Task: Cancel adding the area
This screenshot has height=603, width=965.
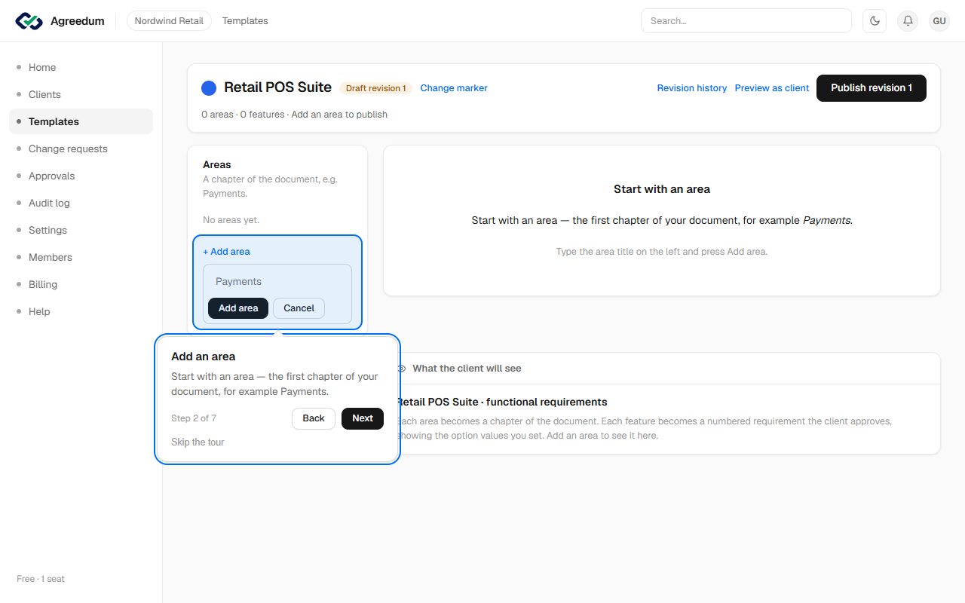Action: pyautogui.click(x=299, y=308)
